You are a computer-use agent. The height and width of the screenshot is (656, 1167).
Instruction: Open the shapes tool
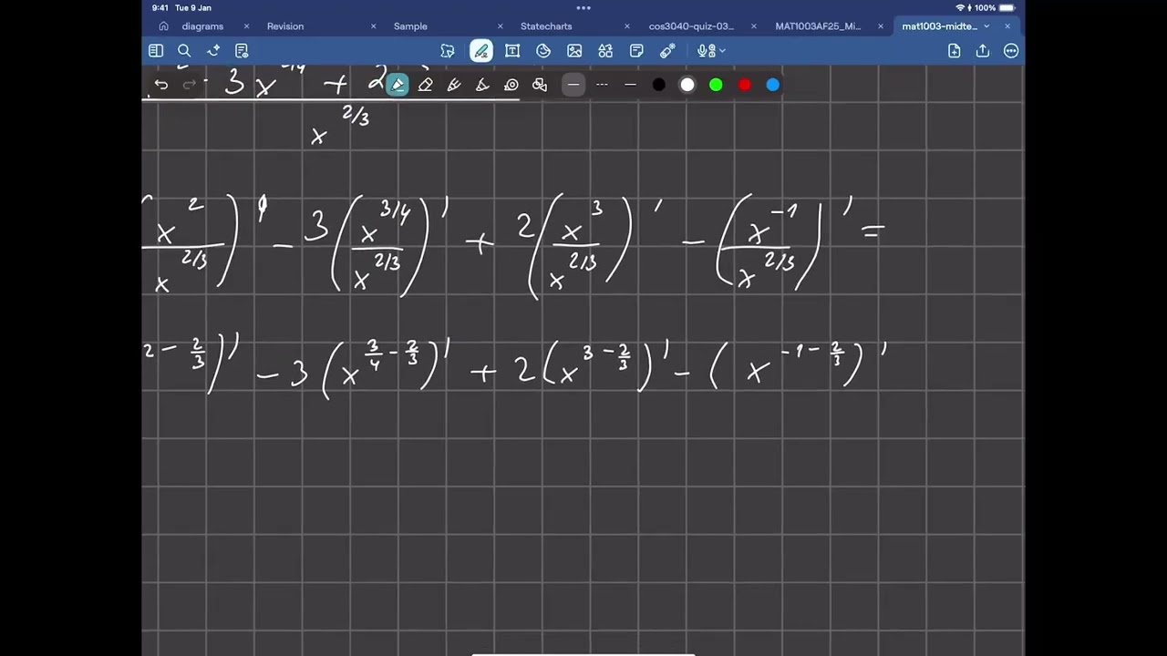(543, 51)
